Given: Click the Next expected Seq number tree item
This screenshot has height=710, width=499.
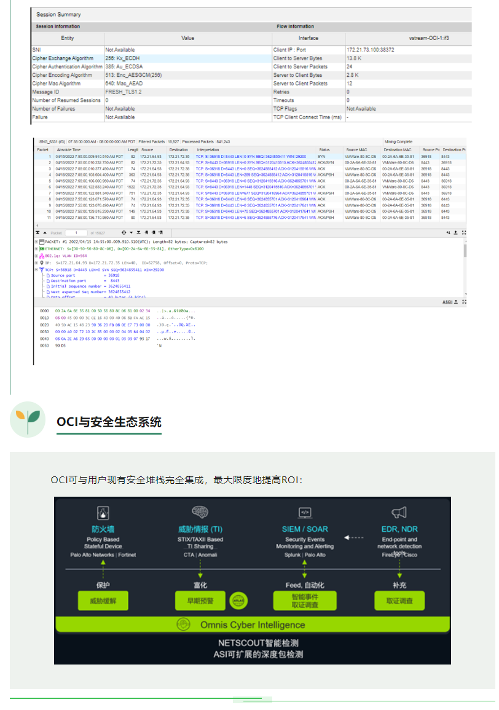Looking at the screenshot, I should point(88,292).
